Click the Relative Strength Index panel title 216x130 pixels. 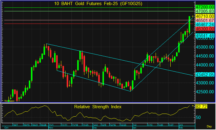tap(98, 107)
